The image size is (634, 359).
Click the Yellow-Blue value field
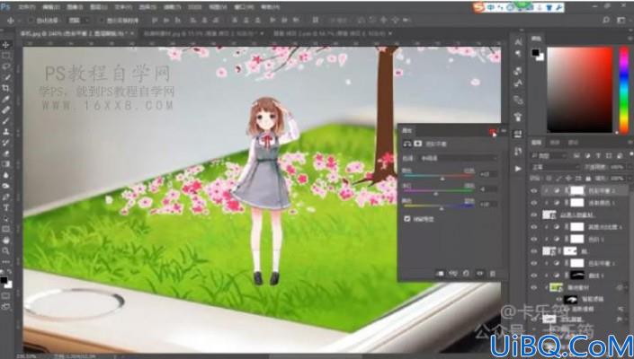pos(488,205)
